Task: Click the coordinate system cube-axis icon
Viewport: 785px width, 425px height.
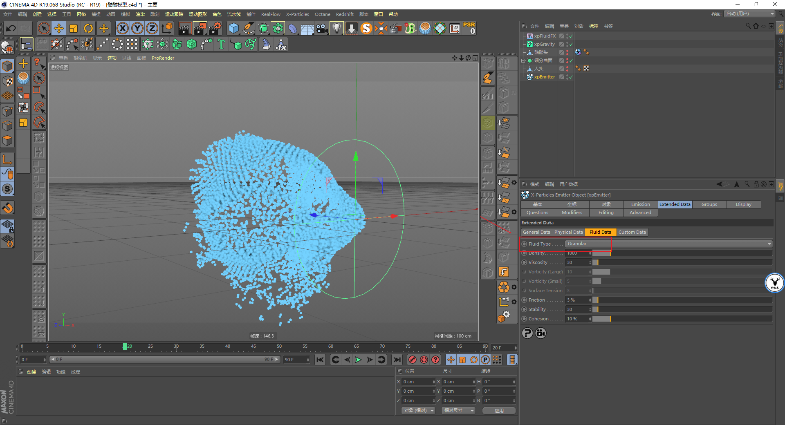Action: [167, 29]
